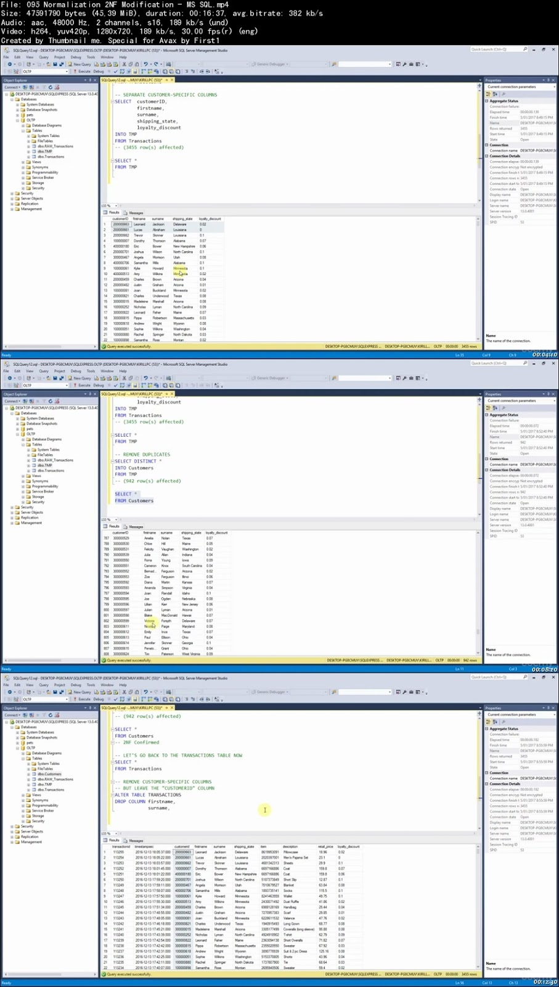Collapse the Aggregate Status section in the top screenshot
The width and height of the screenshot is (559, 987).
(x=487, y=101)
